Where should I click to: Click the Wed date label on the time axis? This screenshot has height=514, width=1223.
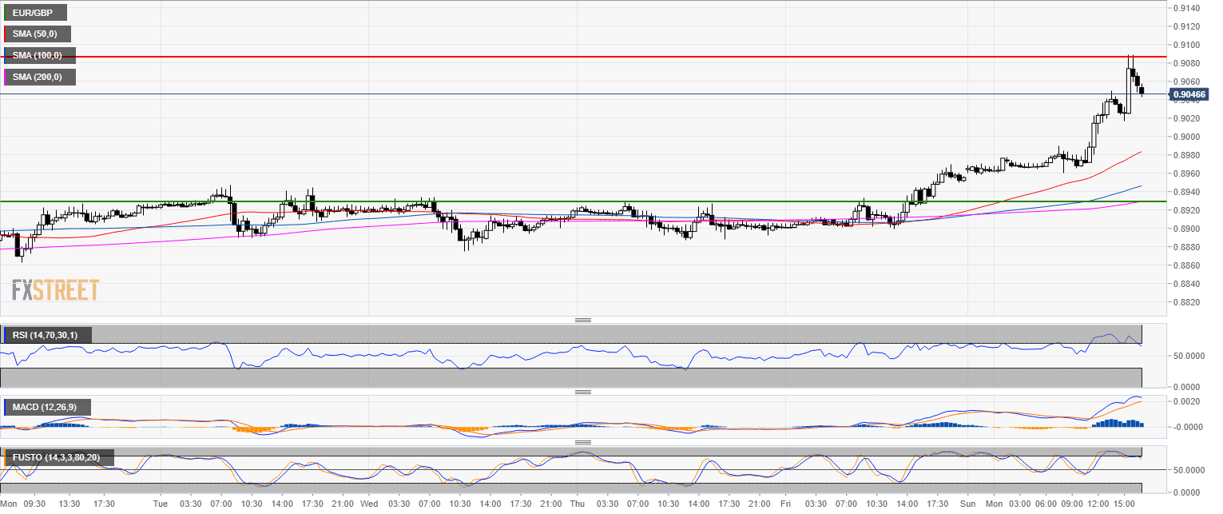(x=368, y=504)
